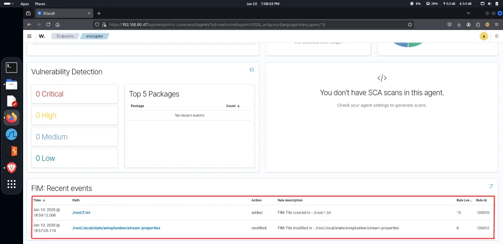Image resolution: width=503 pixels, height=244 pixels.
Task: Close the Wazuh browser tab
Action: click(x=89, y=13)
